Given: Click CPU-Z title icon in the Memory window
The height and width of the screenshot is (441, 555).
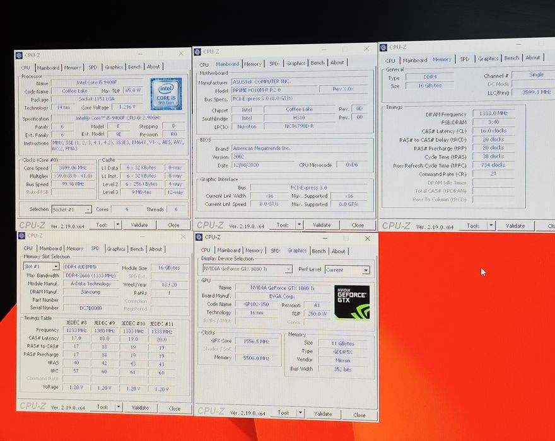Looking at the screenshot, I should tap(383, 47).
